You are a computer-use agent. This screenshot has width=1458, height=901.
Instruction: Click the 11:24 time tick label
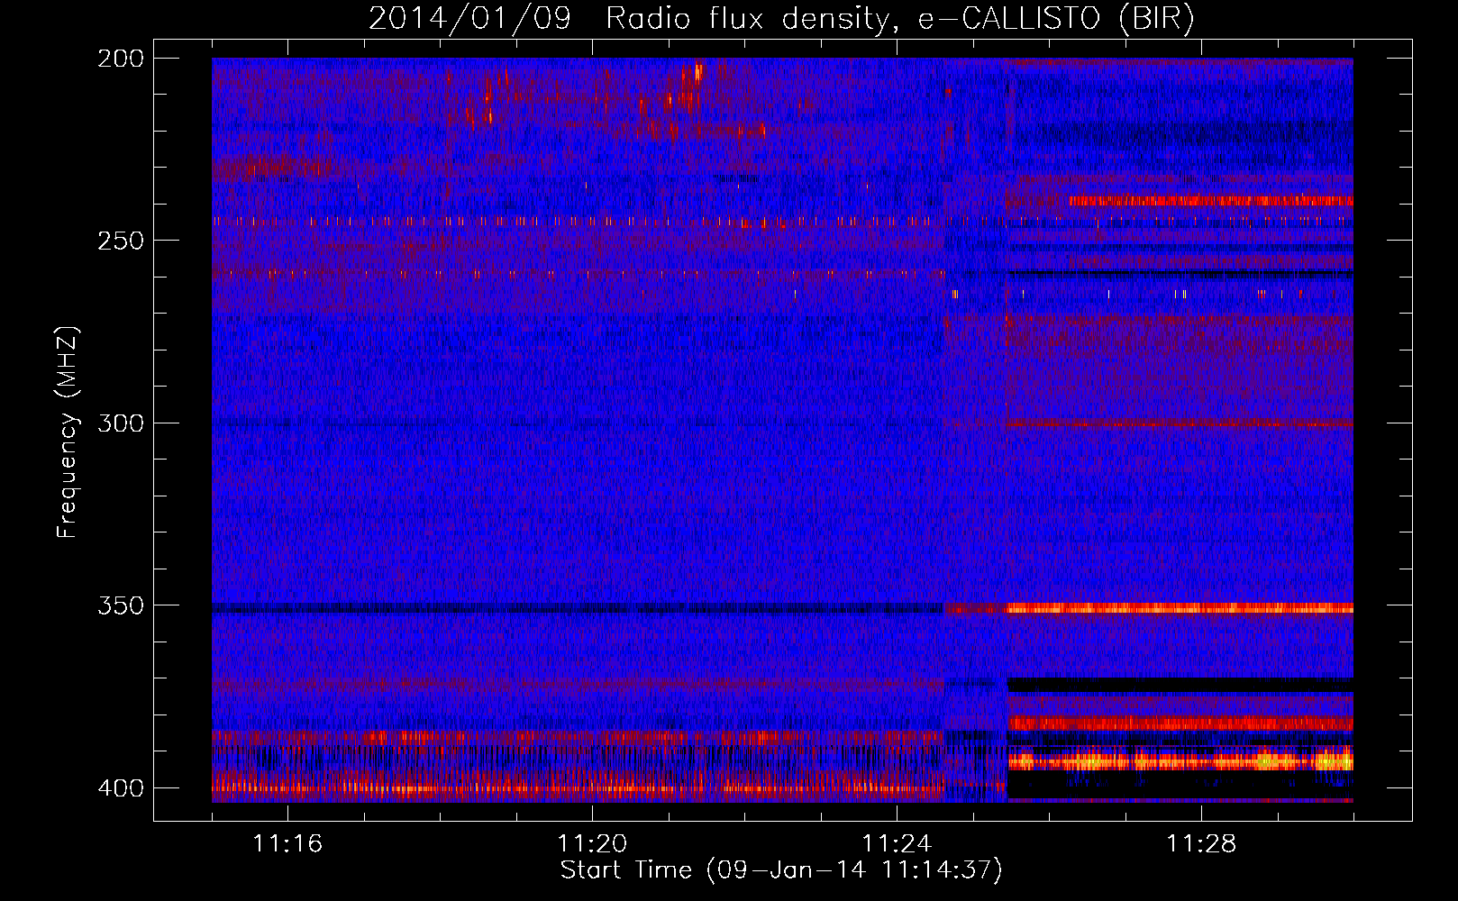pos(897,843)
